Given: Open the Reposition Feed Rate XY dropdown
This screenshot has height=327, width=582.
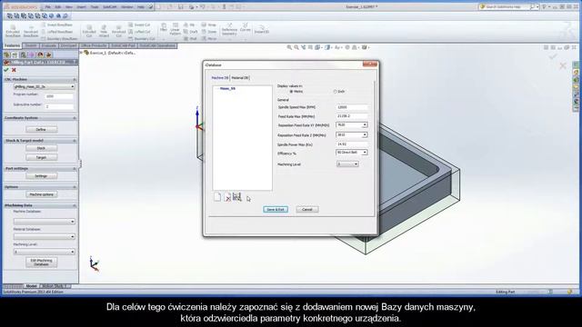Looking at the screenshot, I should 365,125.
